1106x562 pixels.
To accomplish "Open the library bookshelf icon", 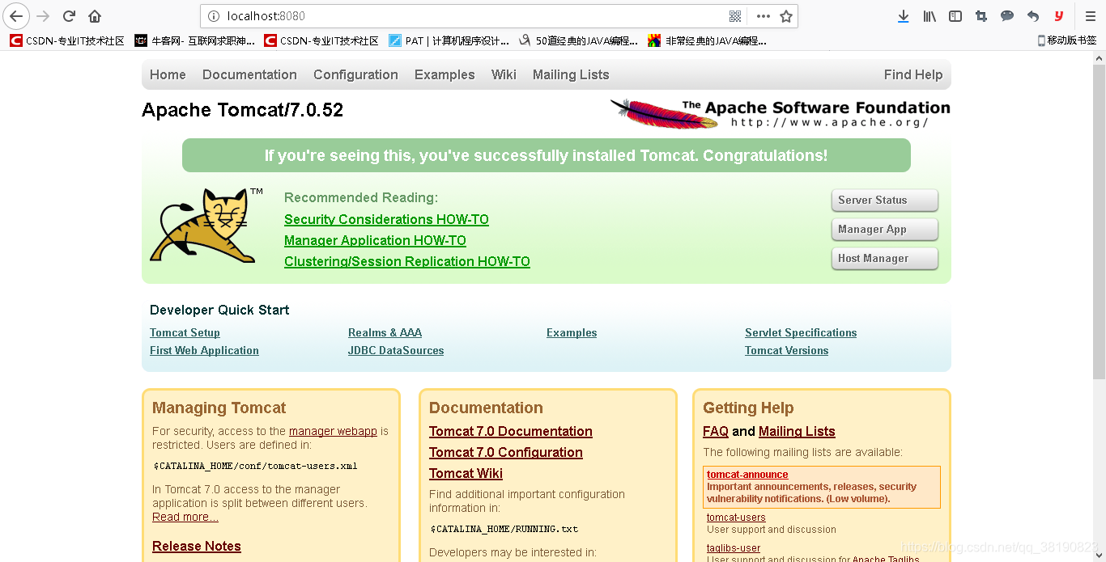I will (929, 16).
